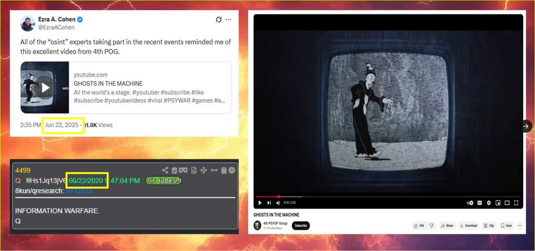Click the tripcode !!Hs1Jq13jV6
Image resolution: width=535 pixels, height=251 pixels.
coord(46,181)
